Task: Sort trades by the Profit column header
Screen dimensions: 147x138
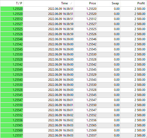Action: tap(133, 3)
